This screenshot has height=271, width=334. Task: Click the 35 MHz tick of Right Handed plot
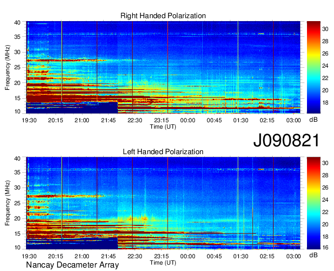[17, 37]
